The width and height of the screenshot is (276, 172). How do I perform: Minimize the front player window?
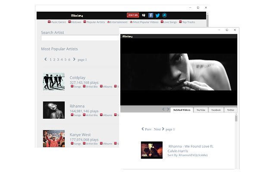(x=219, y=30)
